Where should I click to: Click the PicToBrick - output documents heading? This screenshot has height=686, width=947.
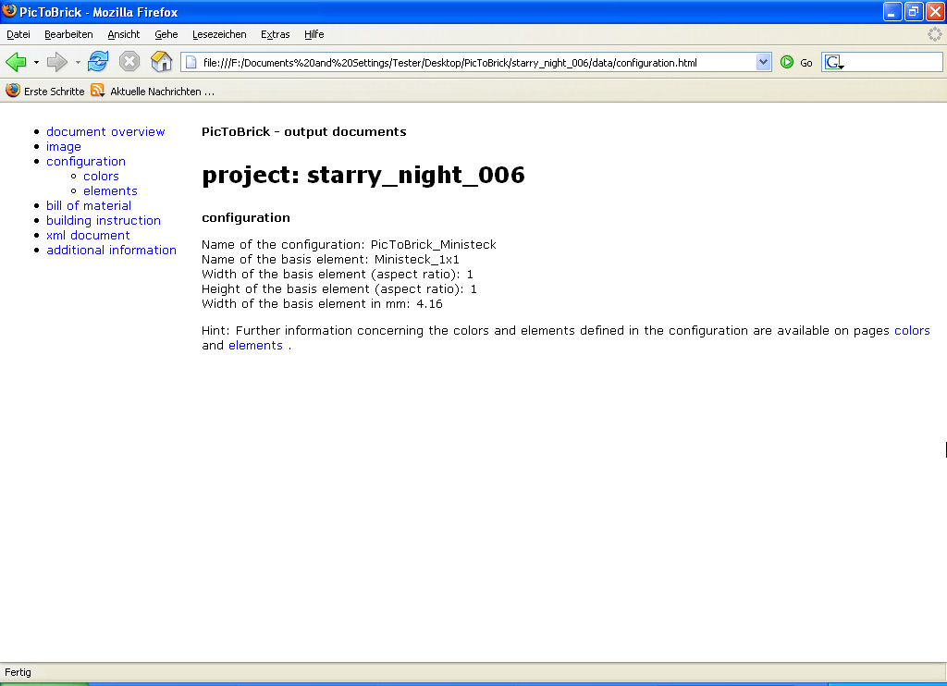point(303,131)
